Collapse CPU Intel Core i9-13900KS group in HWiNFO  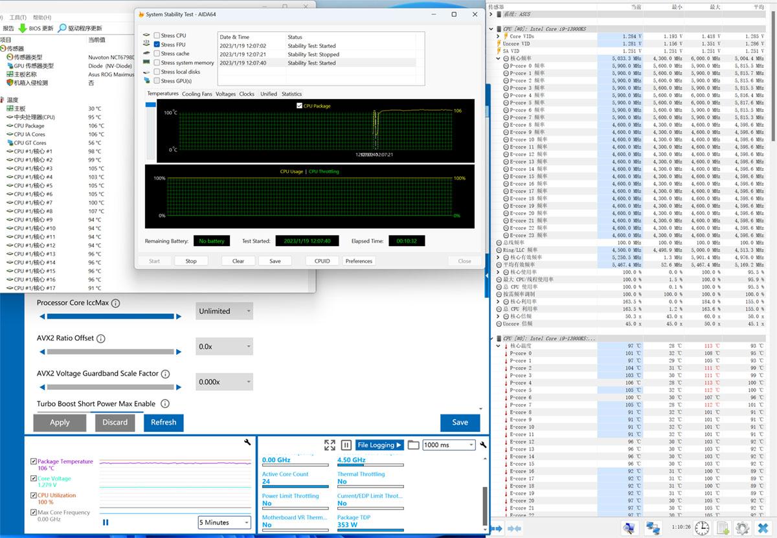click(x=491, y=28)
